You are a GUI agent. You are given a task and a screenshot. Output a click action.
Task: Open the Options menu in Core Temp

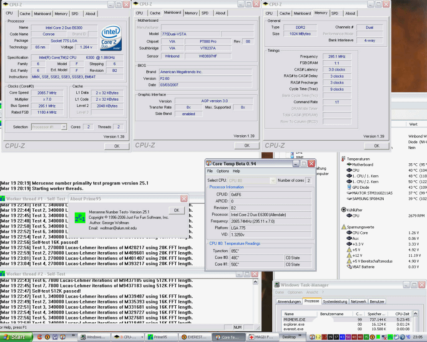tap(223, 171)
